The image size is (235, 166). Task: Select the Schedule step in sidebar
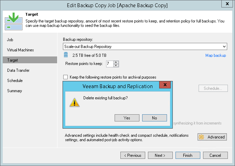15,81
